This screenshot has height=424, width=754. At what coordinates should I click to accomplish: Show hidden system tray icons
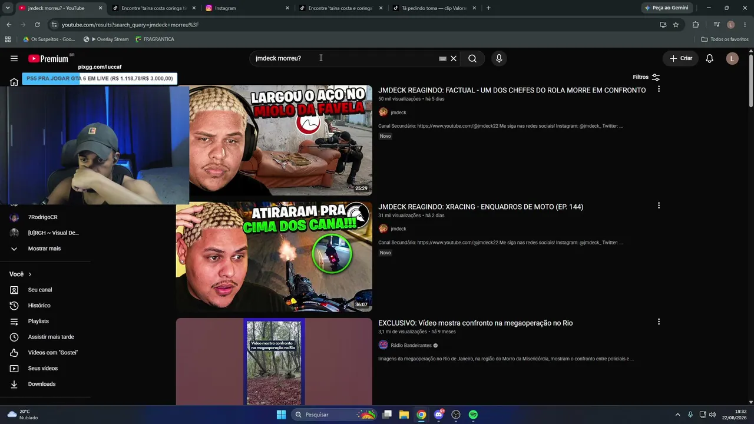point(677,415)
